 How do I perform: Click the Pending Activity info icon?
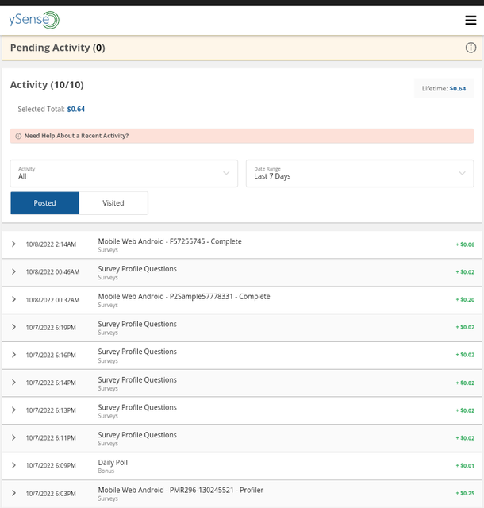[471, 48]
